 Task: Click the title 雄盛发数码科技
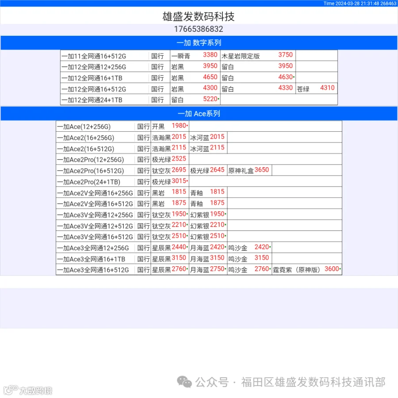click(x=199, y=16)
